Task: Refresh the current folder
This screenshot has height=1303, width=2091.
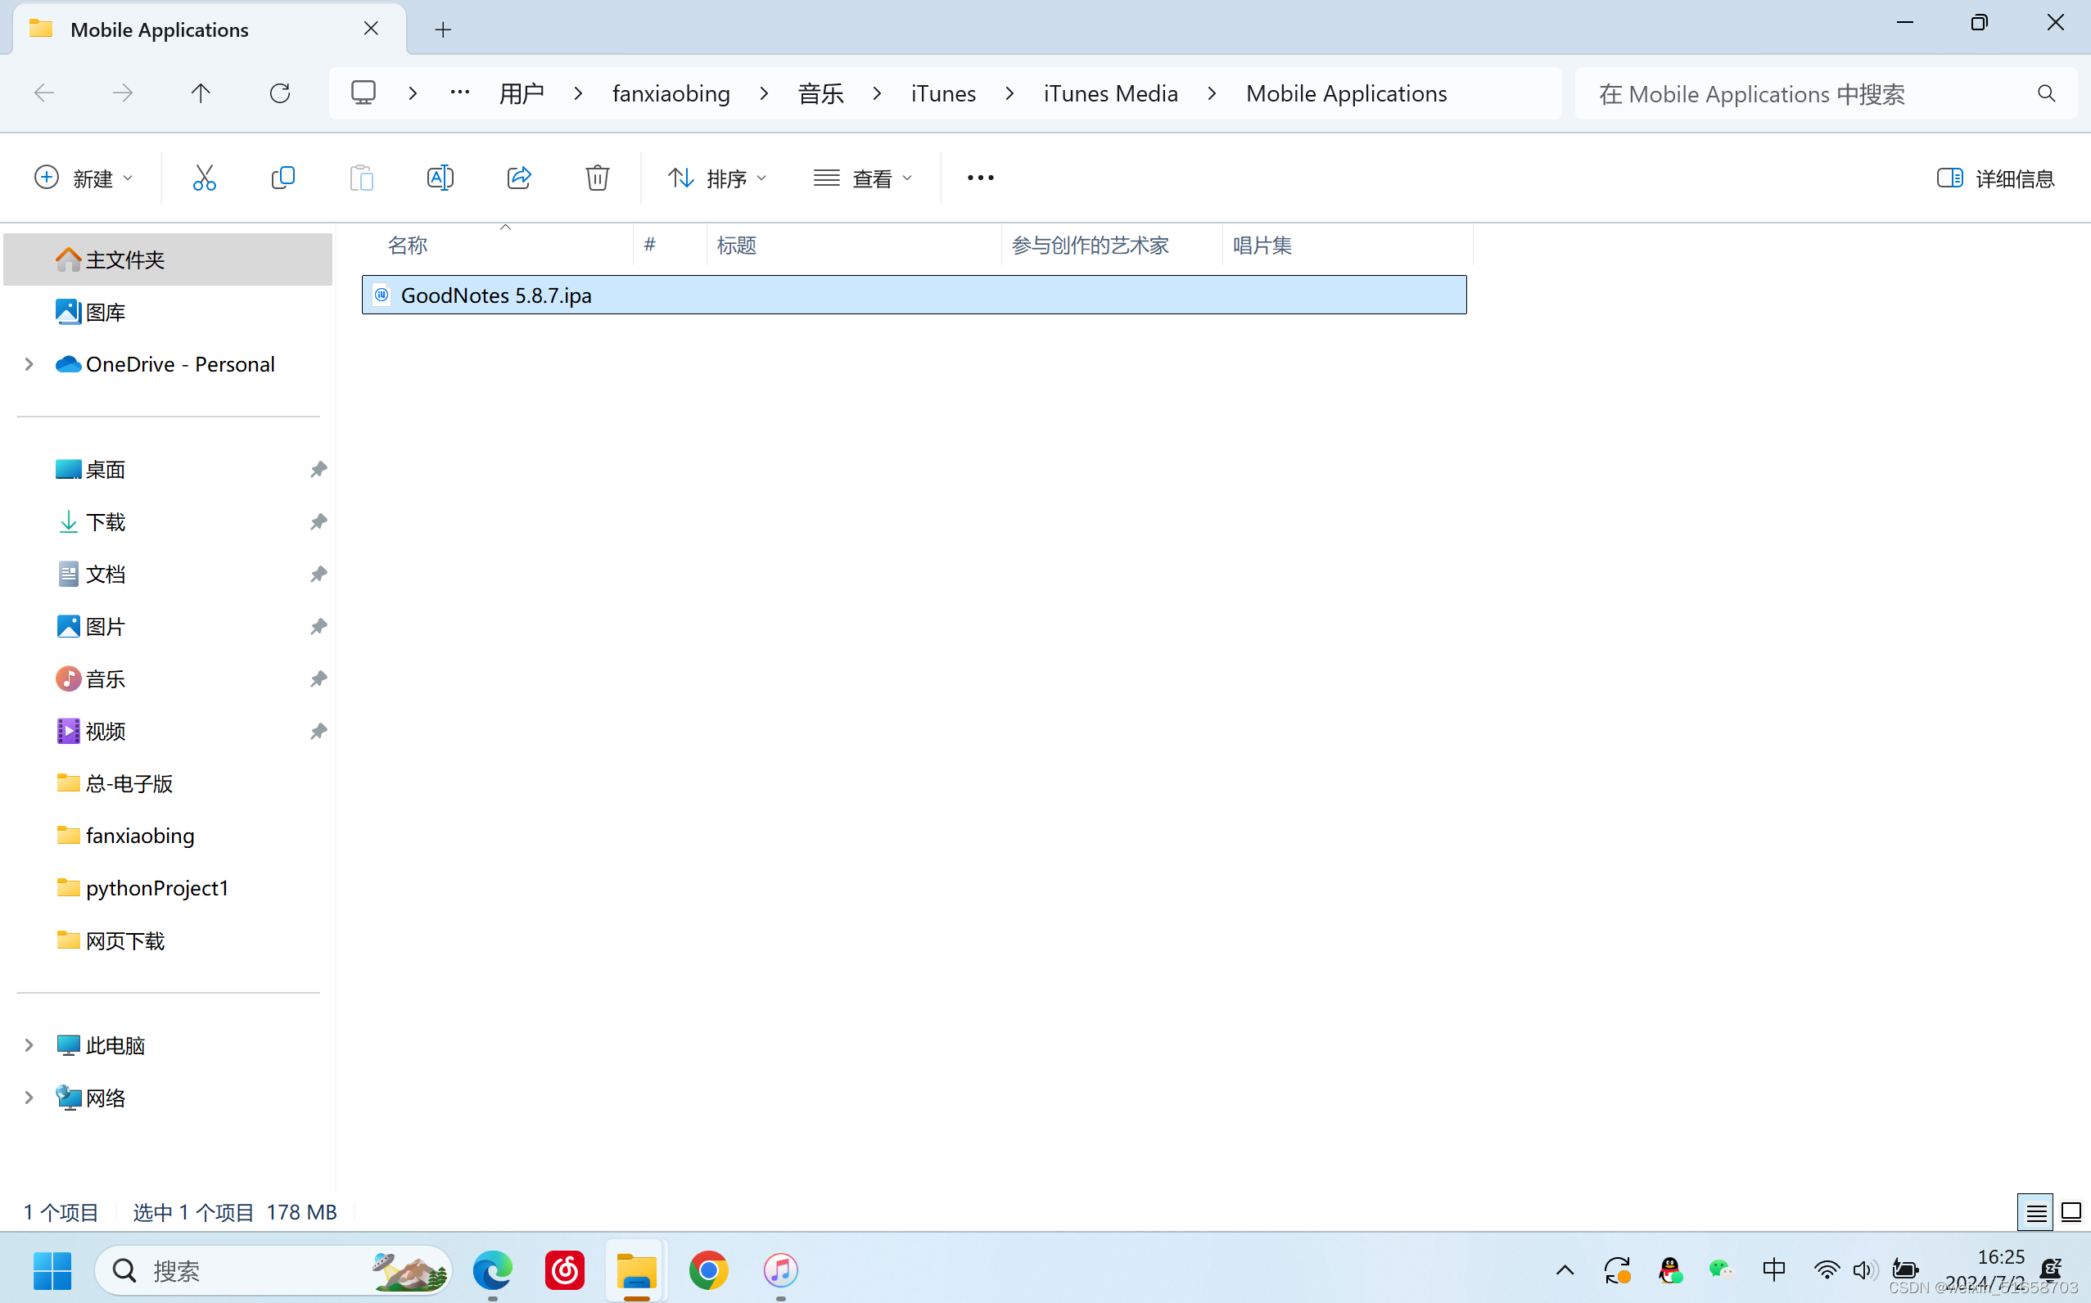Action: tap(279, 93)
